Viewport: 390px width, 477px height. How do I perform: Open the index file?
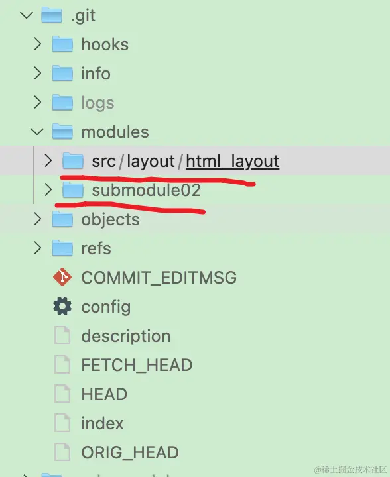[x=102, y=423]
